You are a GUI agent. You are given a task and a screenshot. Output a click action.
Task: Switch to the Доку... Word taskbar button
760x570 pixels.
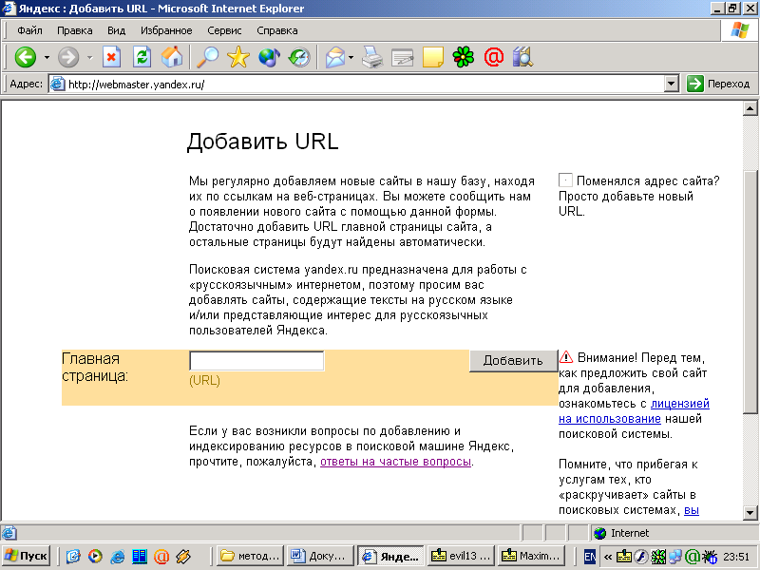point(319,556)
